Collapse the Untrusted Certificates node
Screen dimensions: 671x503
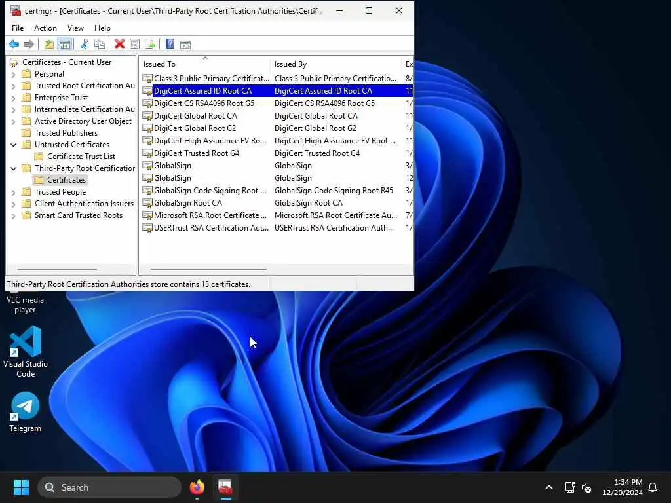[x=13, y=145]
